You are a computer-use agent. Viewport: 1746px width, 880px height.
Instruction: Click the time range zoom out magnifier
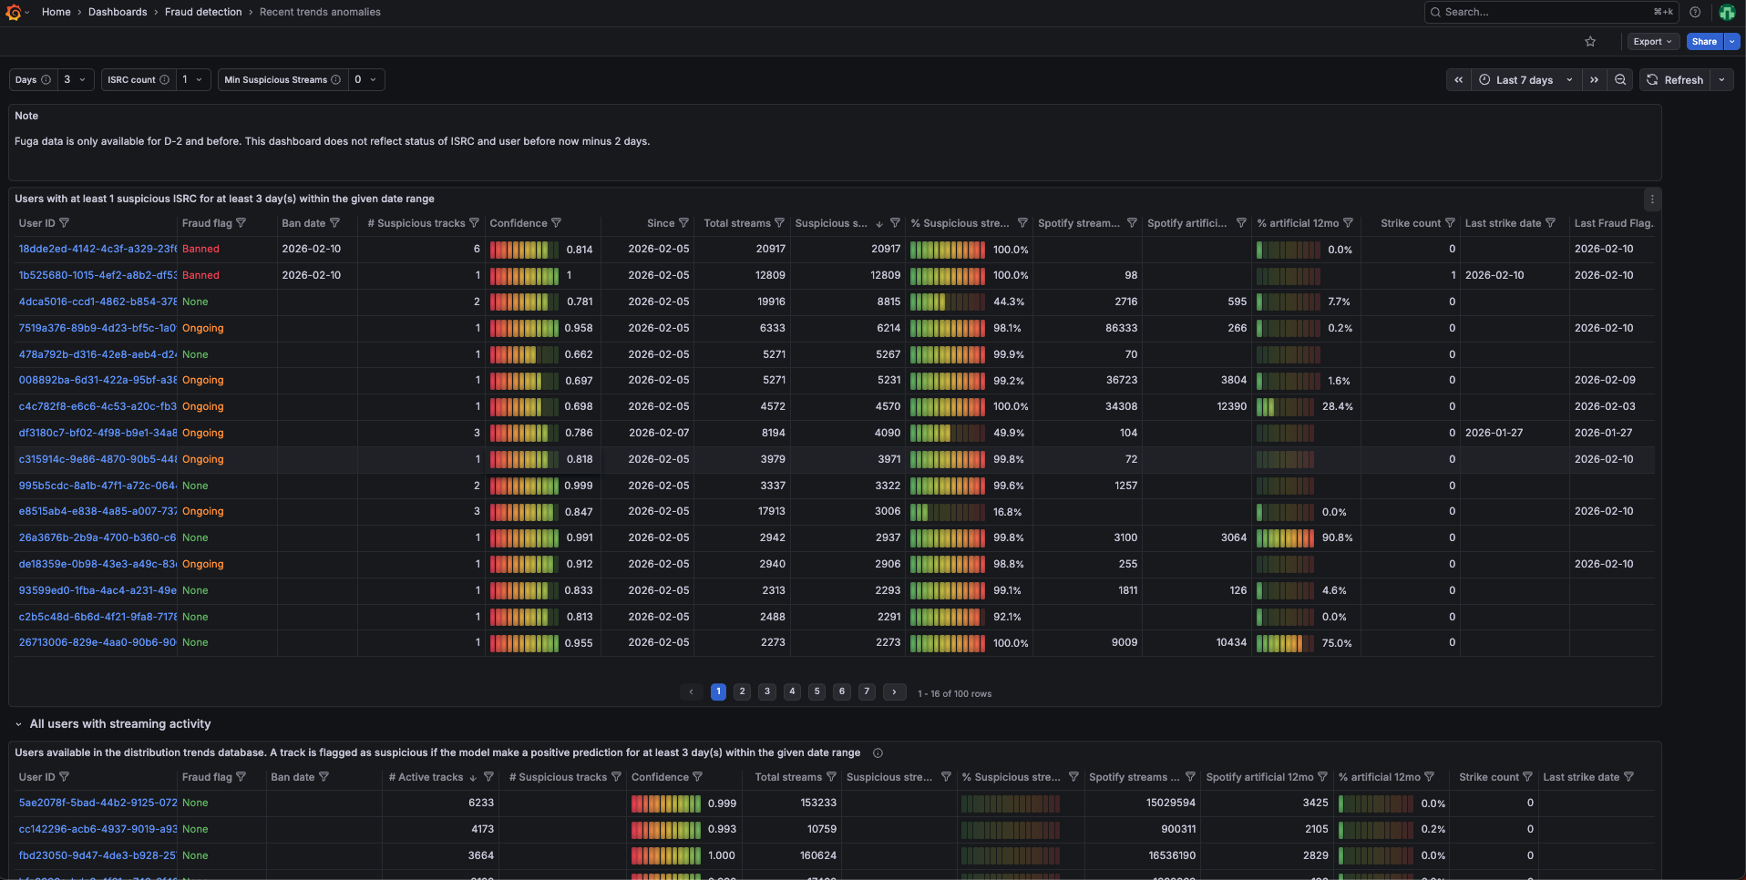[1620, 79]
